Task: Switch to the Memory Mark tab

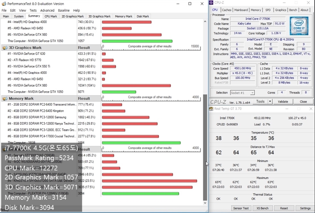Action: [124, 16]
